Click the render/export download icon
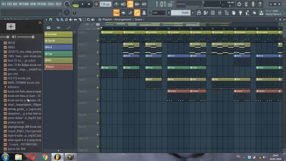This screenshot has height=161, width=286. 261,13
